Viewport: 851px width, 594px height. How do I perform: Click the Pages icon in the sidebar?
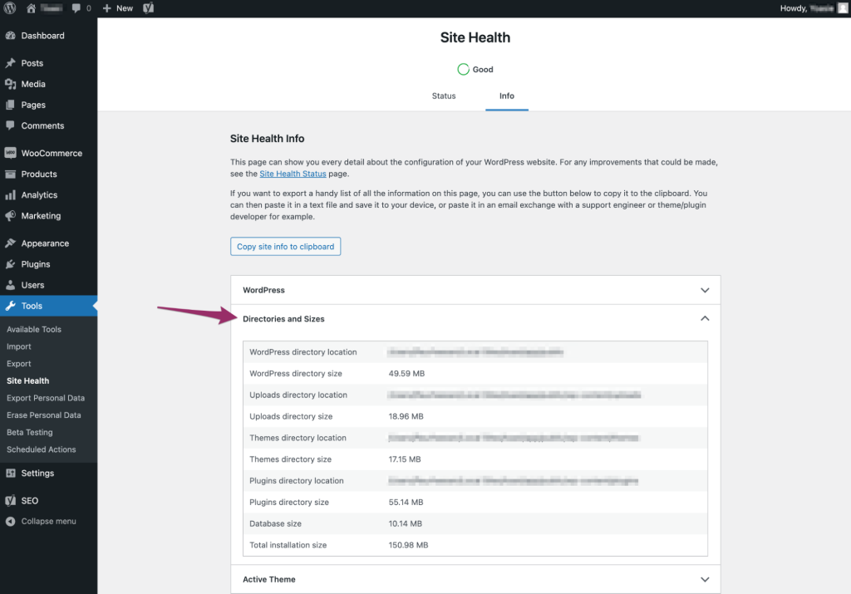pos(10,105)
